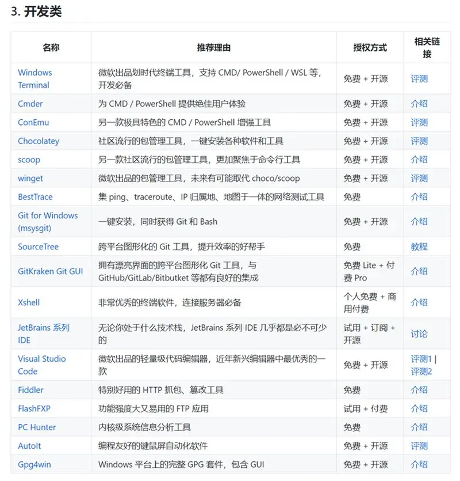Open the ConEmu link
Image resolution: width=460 pixels, height=481 pixels.
coord(33,122)
